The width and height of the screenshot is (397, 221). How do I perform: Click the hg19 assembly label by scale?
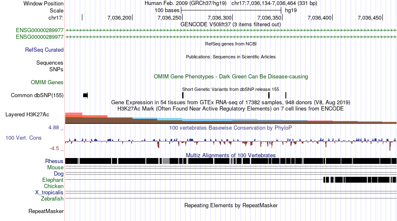(x=291, y=10)
